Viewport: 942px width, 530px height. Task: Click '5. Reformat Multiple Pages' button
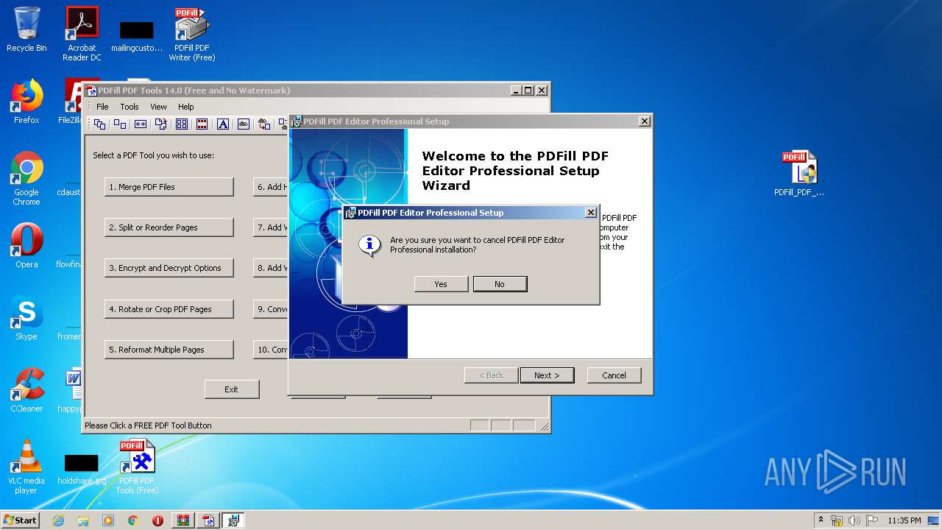[x=169, y=350]
